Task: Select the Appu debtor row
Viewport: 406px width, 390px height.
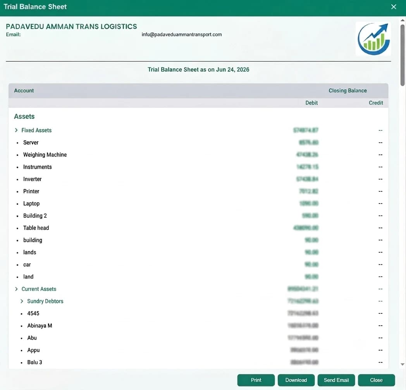Action: [198, 350]
